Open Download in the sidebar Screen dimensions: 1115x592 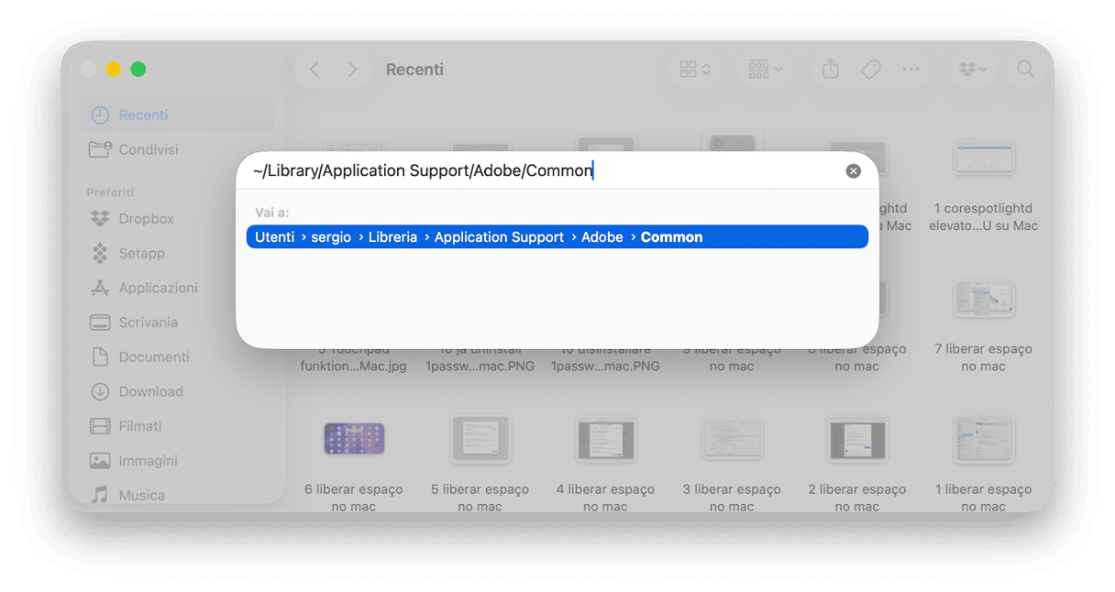pyautogui.click(x=177, y=392)
